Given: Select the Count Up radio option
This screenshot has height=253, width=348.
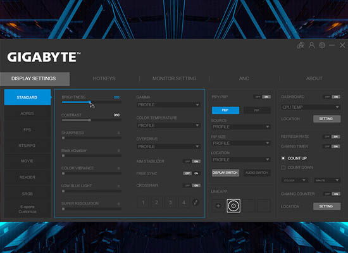Looking at the screenshot, I should (x=283, y=158).
